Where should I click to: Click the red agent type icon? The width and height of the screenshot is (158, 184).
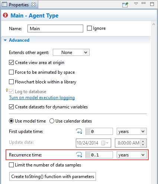click(5, 15)
